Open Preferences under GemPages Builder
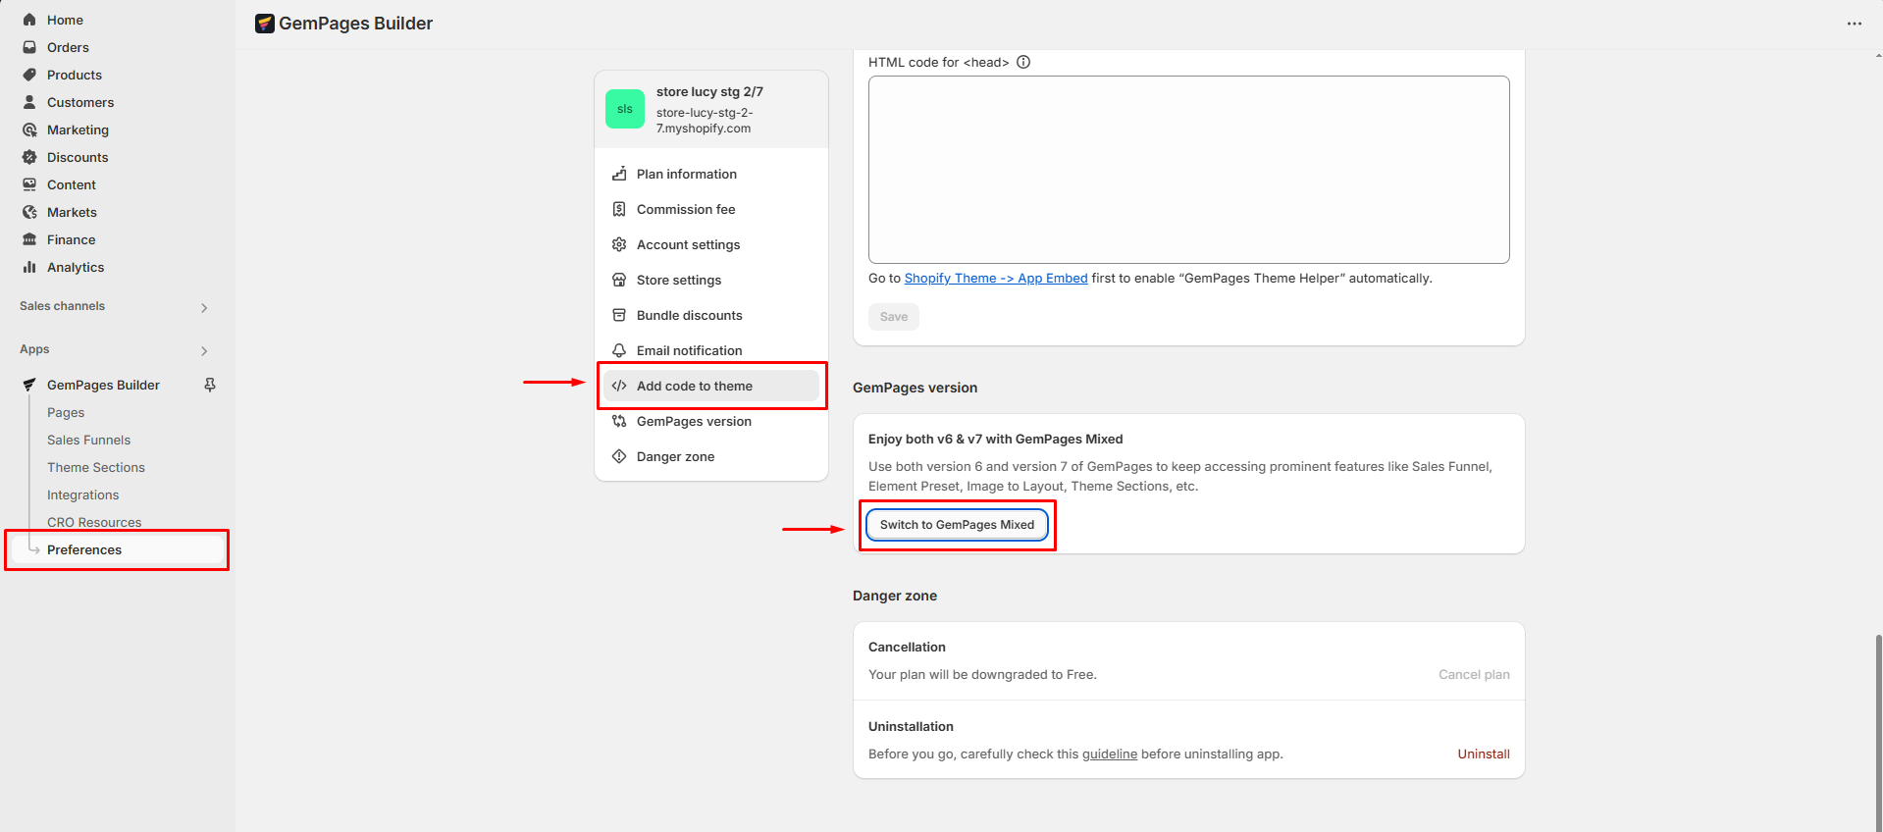The width and height of the screenshot is (1883, 832). pyautogui.click(x=84, y=549)
